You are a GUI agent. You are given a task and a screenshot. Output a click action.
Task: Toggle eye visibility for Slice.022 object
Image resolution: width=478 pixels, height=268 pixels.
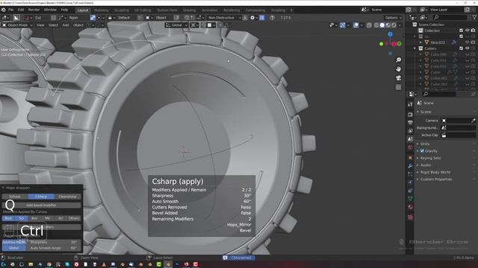pos(467,42)
